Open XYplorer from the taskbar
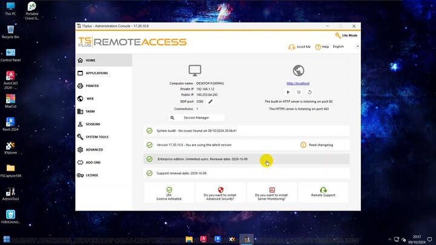The width and height of the screenshot is (436, 245). click(x=232, y=240)
